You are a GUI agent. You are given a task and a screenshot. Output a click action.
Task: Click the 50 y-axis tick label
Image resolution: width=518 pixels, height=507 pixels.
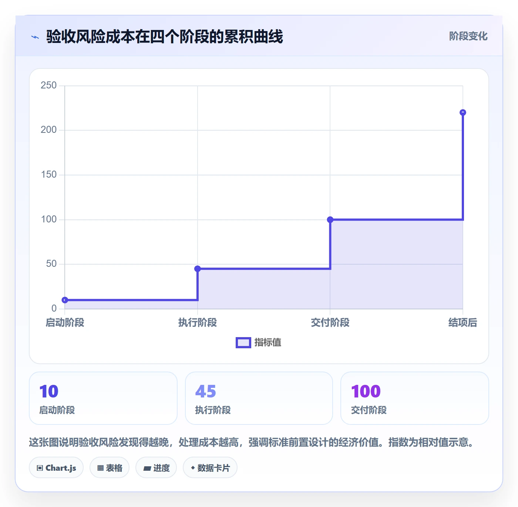pyautogui.click(x=51, y=264)
